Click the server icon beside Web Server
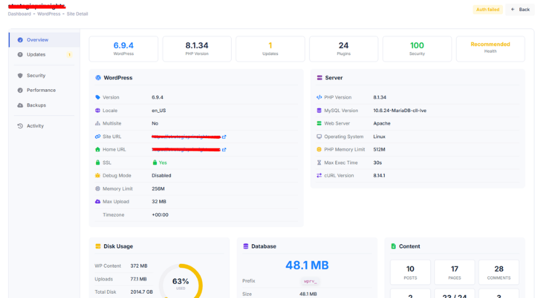The height and width of the screenshot is (298, 542). 319,123
